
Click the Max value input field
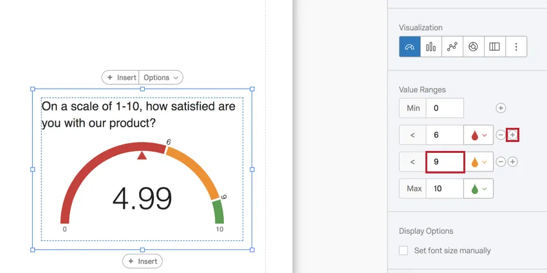(x=445, y=189)
